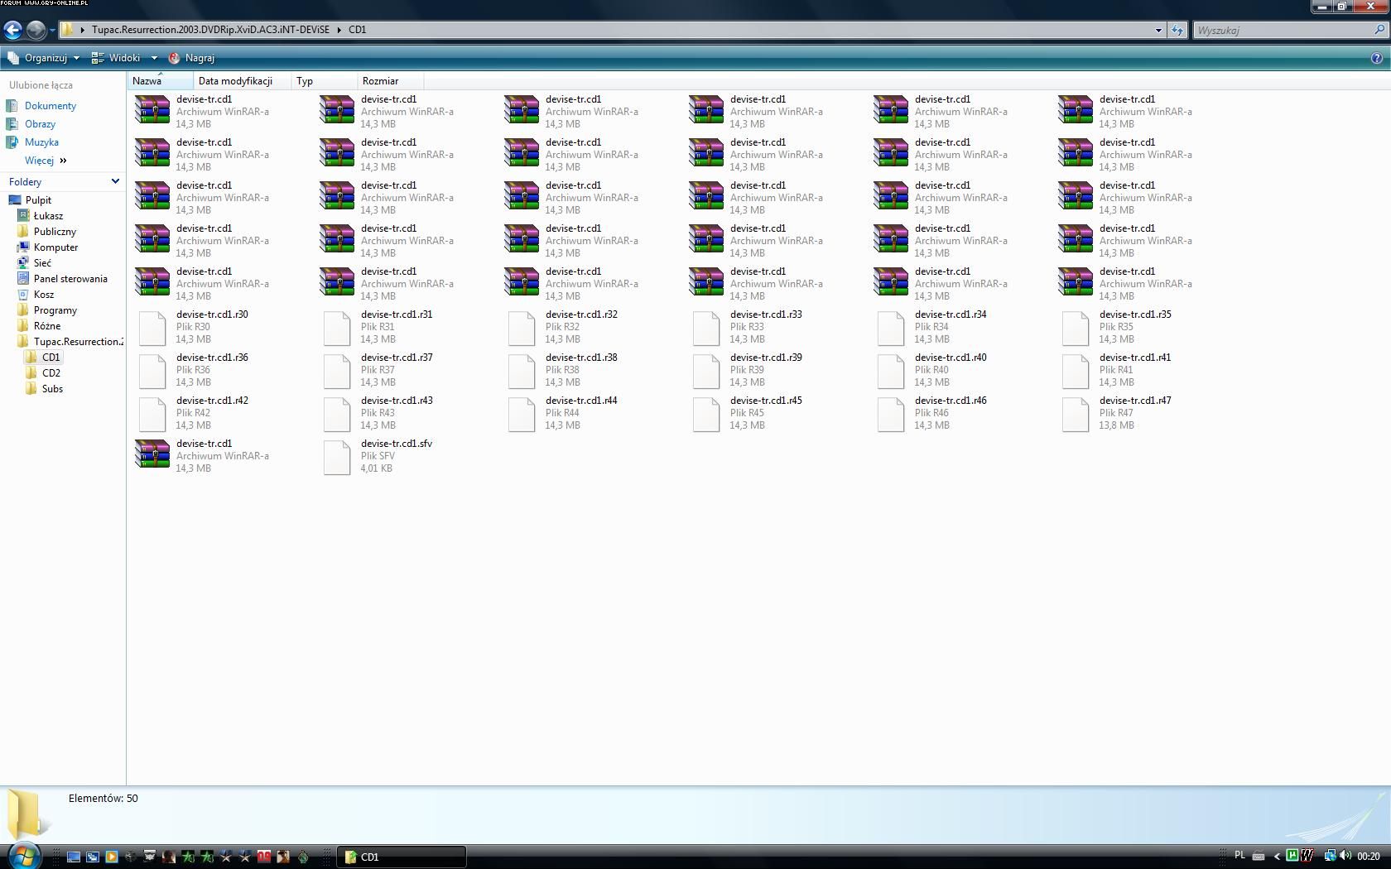Click the Windows Start orb
1391x869 pixels.
23,856
